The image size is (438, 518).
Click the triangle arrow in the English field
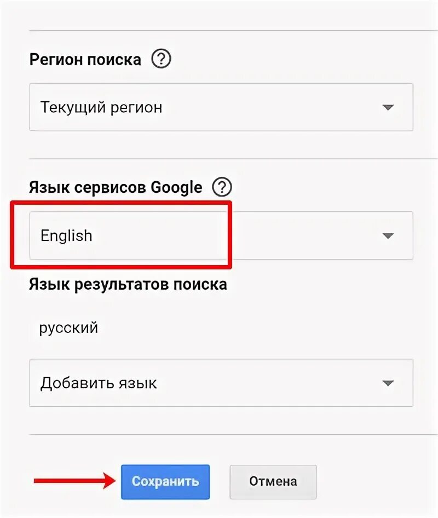(x=388, y=236)
